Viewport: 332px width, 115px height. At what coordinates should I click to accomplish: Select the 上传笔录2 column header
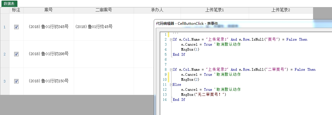(281, 10)
